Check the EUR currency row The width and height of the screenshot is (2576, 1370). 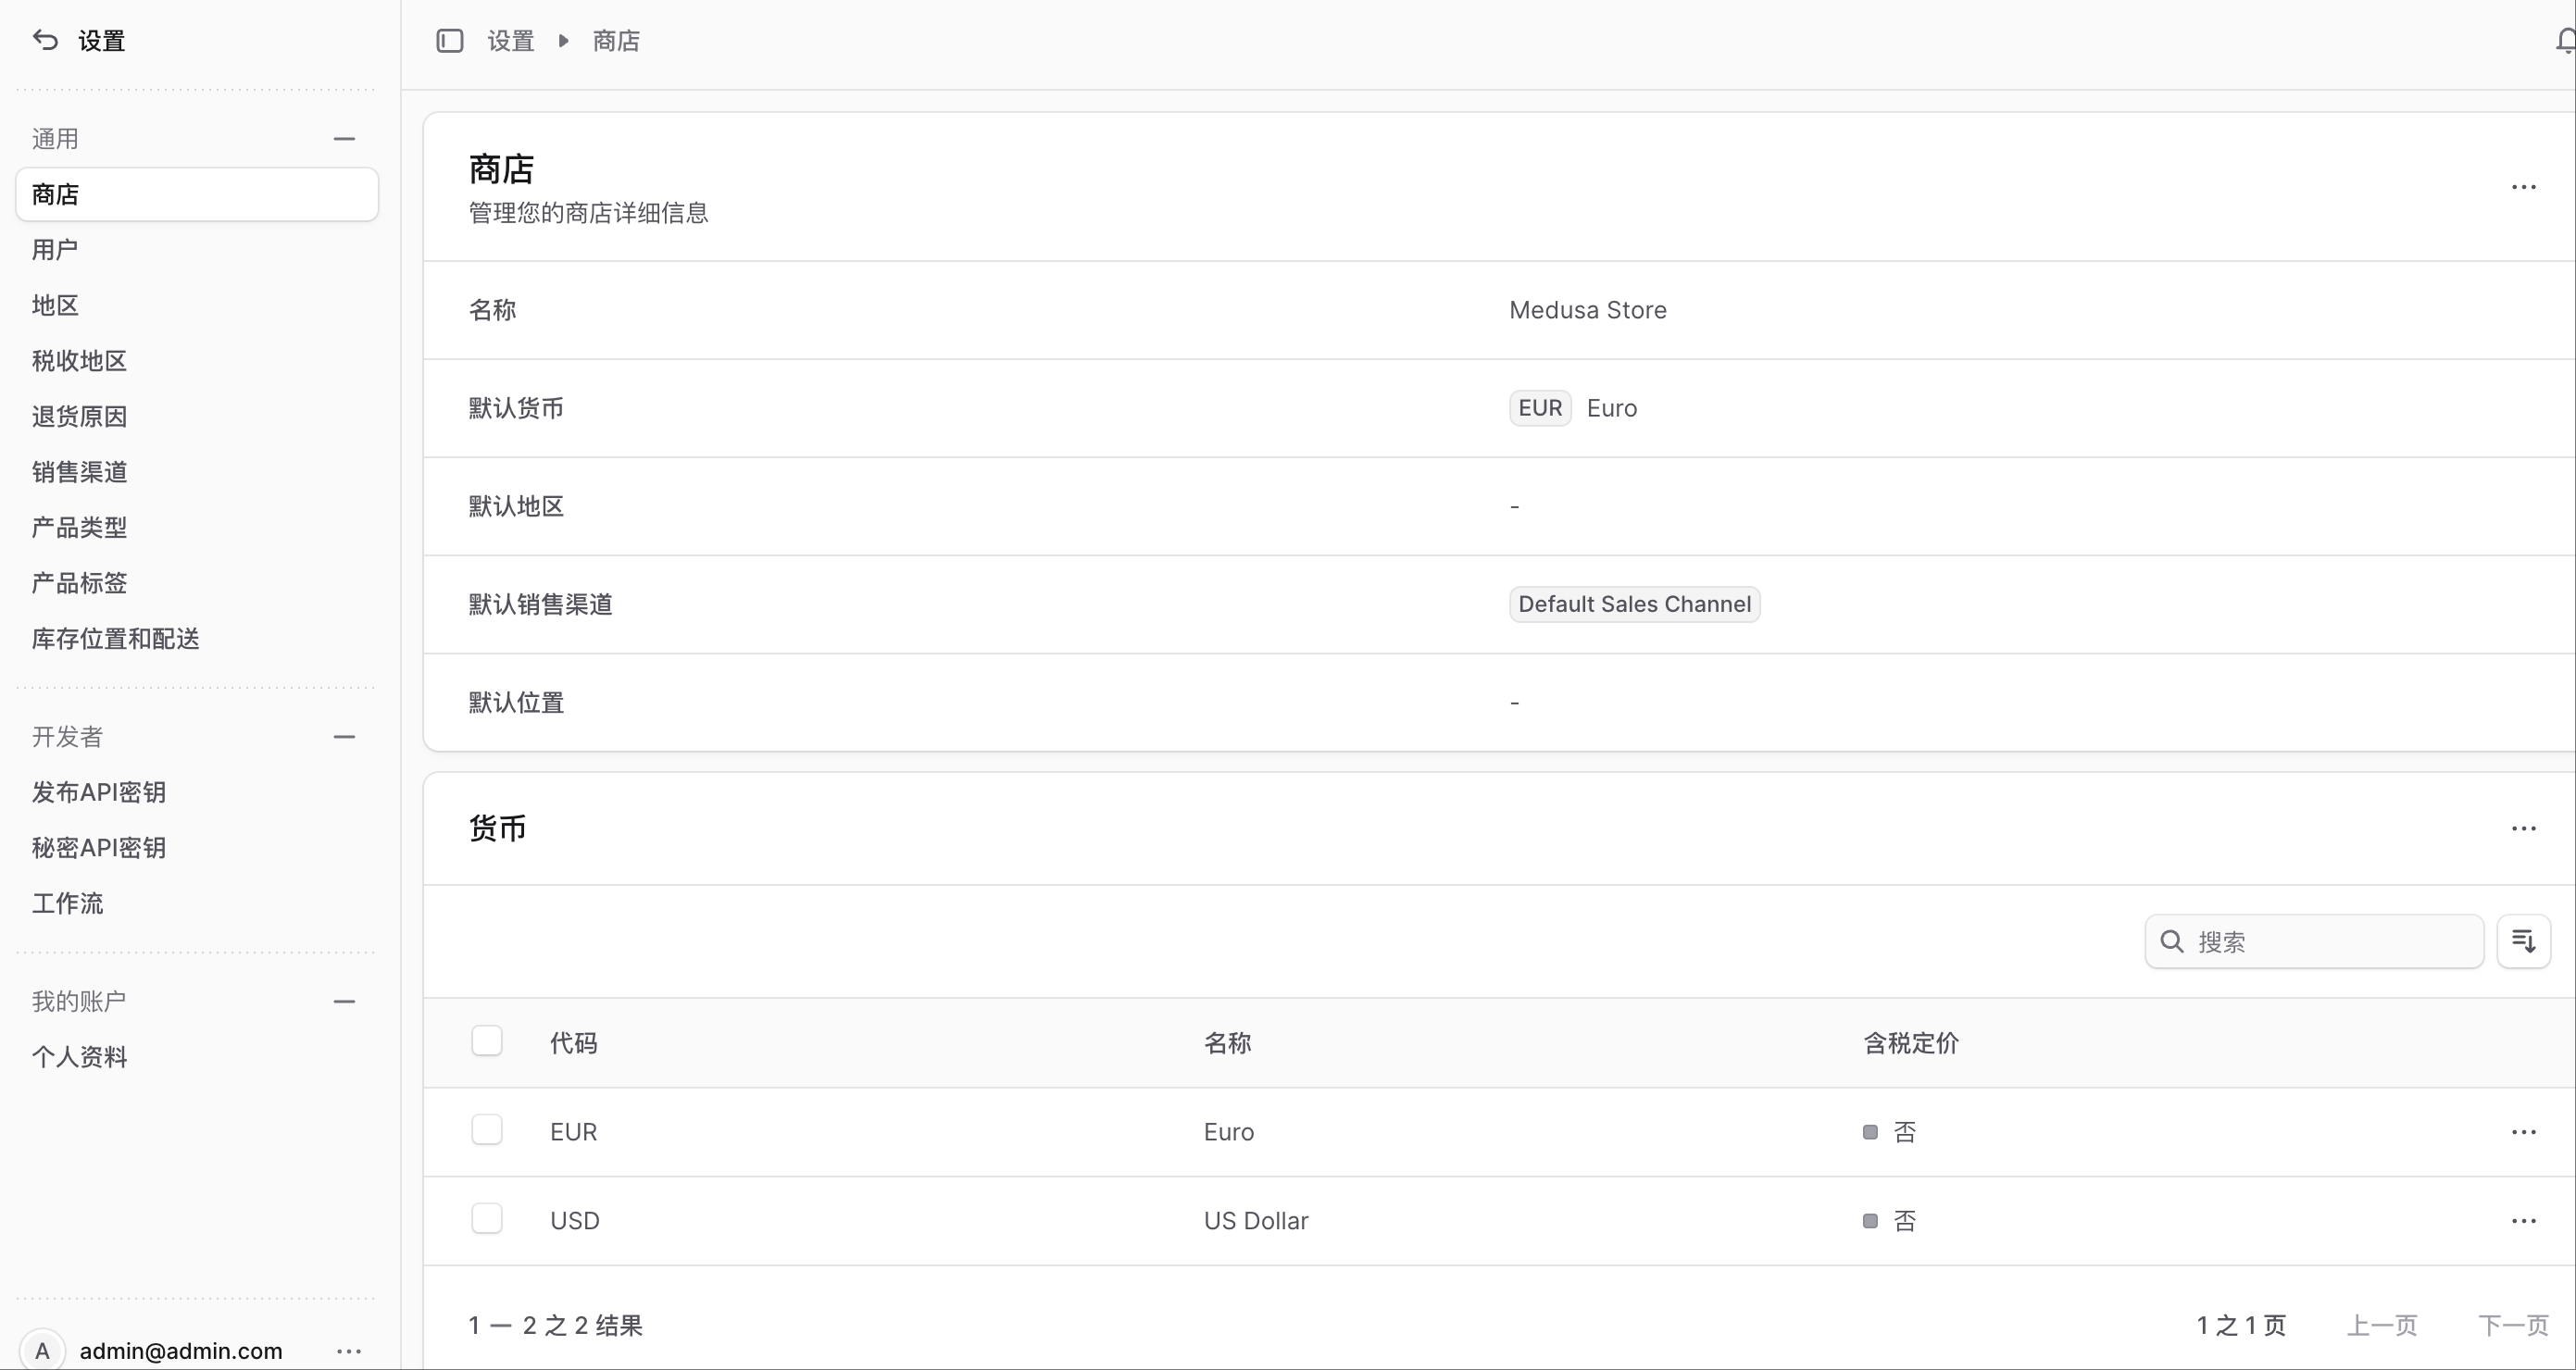click(487, 1130)
